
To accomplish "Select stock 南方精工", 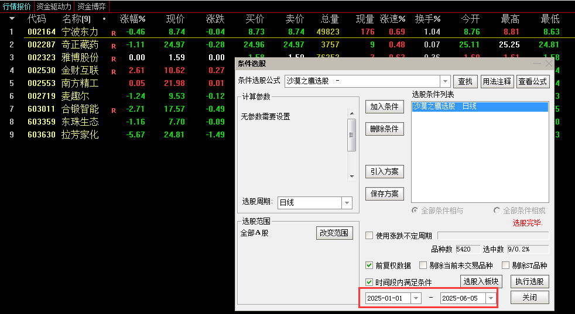I will [80, 83].
